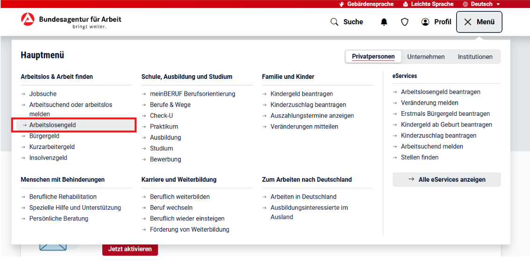530x263 pixels.
Task: Open the Bürgergeld link
Action: [x=44, y=136]
